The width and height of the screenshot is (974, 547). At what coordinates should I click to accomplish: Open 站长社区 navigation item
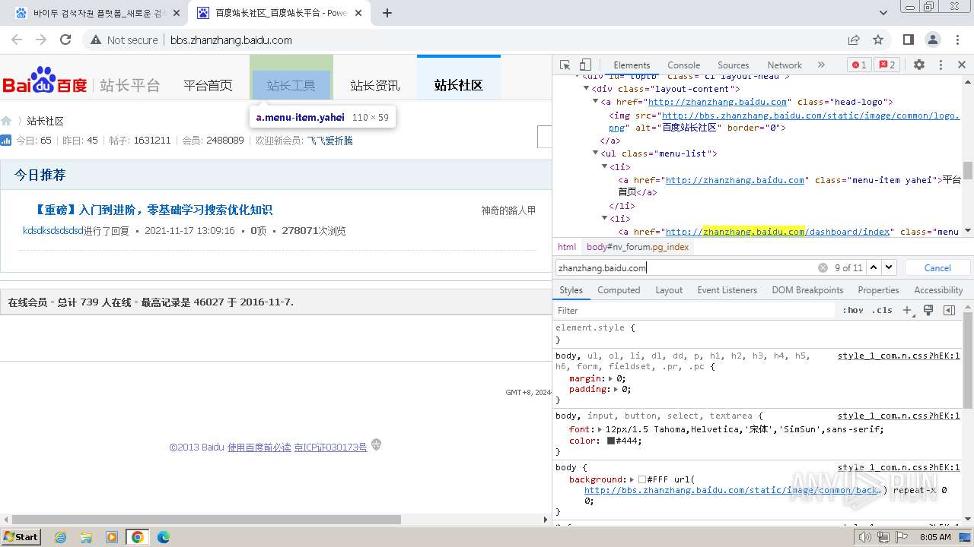(x=458, y=85)
